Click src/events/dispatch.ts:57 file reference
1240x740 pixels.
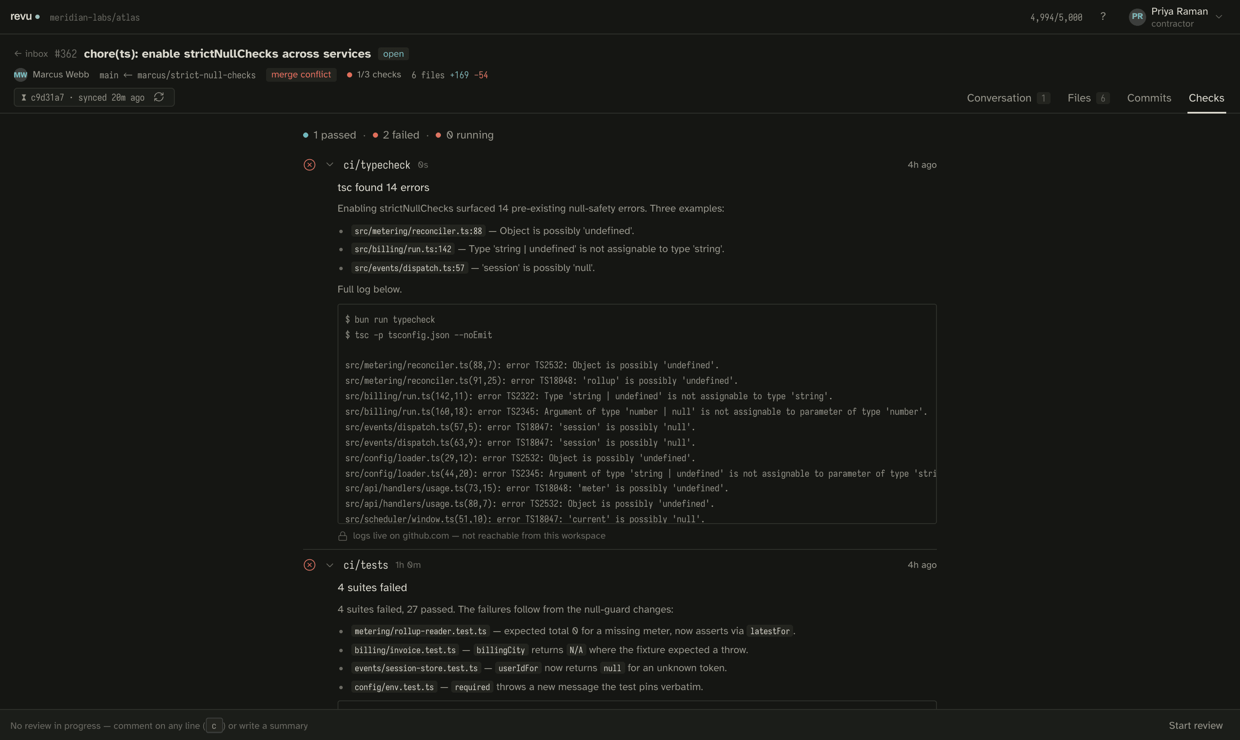[409, 268]
